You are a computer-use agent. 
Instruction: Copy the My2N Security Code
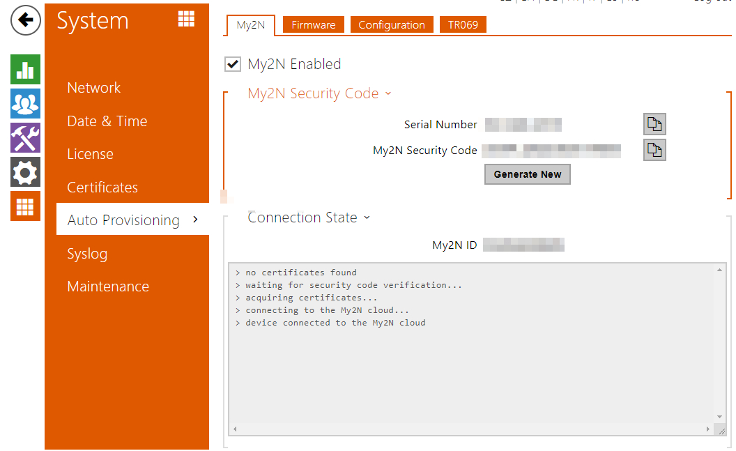pyautogui.click(x=654, y=149)
